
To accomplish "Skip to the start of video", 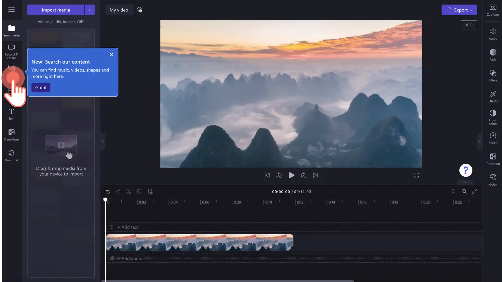I will 267,175.
